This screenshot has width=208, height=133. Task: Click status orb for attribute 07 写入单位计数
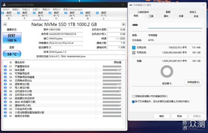[x=5, y=88]
